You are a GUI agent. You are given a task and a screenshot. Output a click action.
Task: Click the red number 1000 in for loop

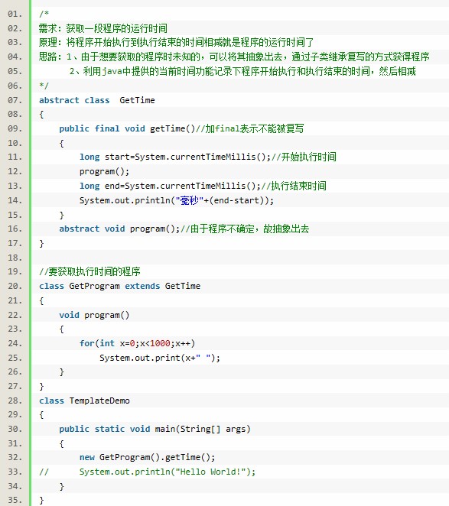click(160, 343)
